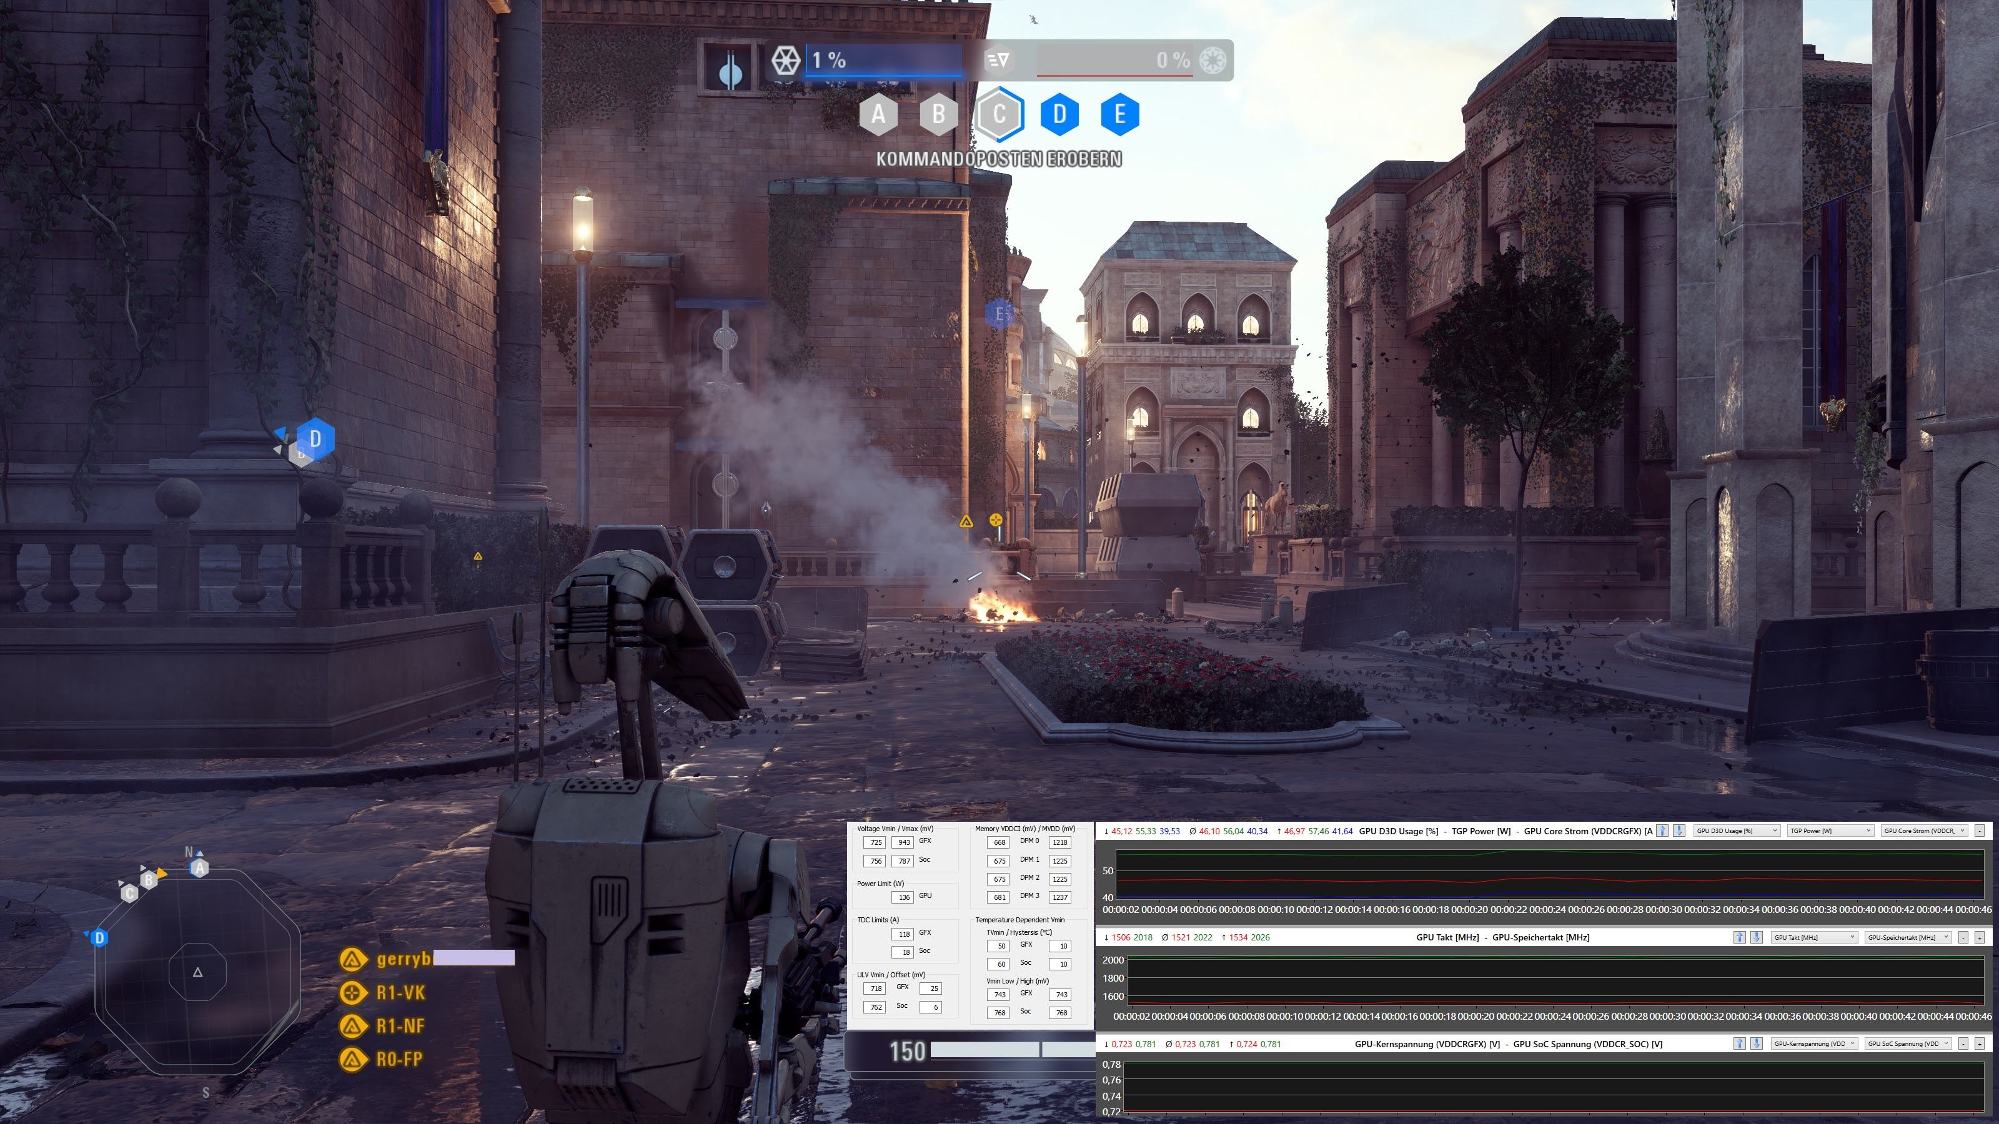Click the KOMMANDOPOSTEN EROBERN objective text

[x=999, y=159]
